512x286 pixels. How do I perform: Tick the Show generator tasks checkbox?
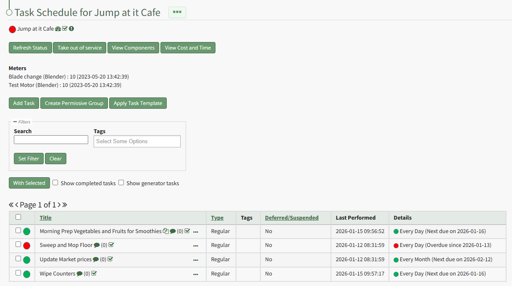(121, 183)
